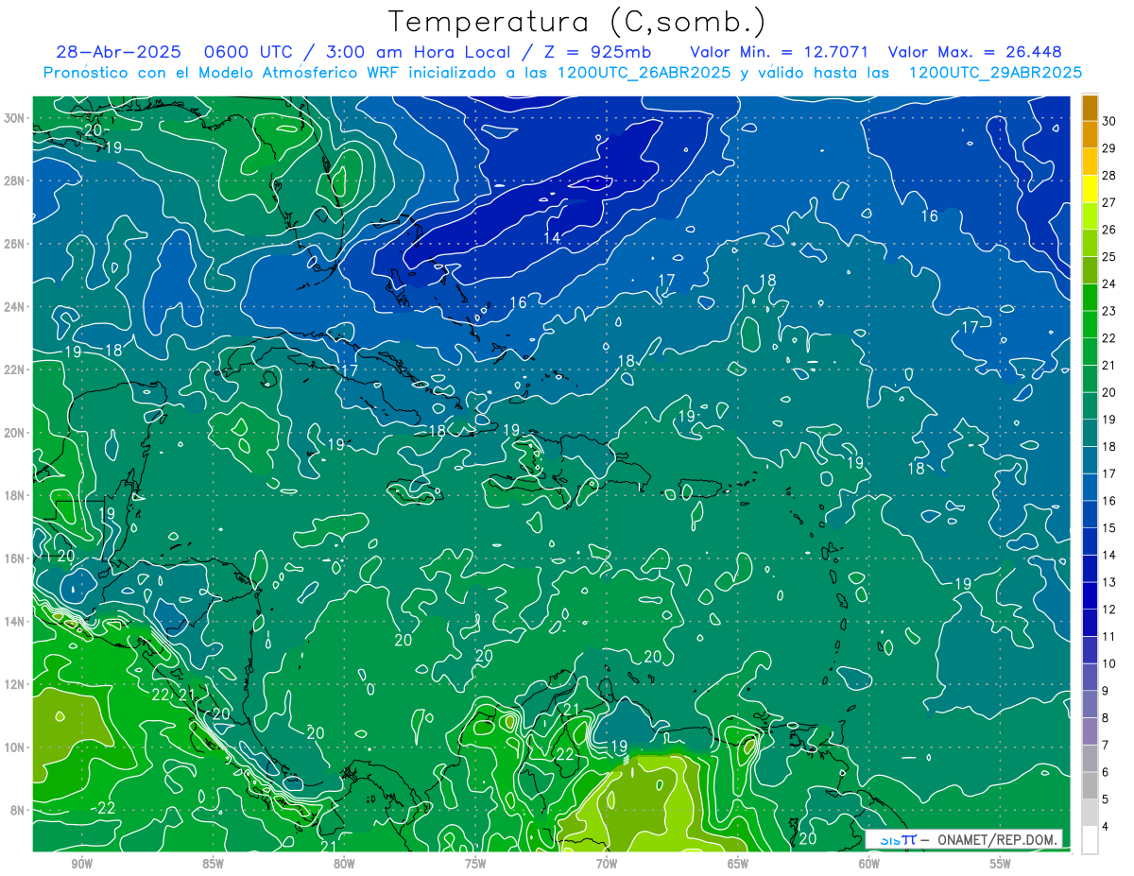Screen dimensions: 1134x876
Task: Click the 60W longitude axis label
Action: click(x=869, y=864)
